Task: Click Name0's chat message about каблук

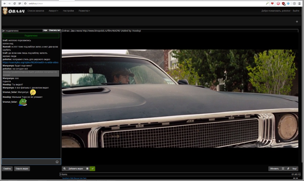Action: (x=30, y=48)
